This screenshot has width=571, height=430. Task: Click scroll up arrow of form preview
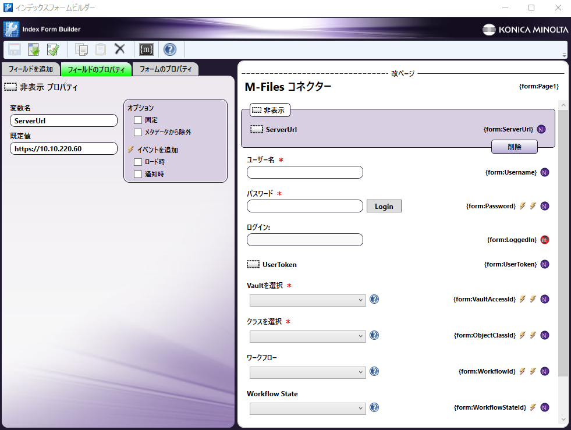(x=563, y=105)
